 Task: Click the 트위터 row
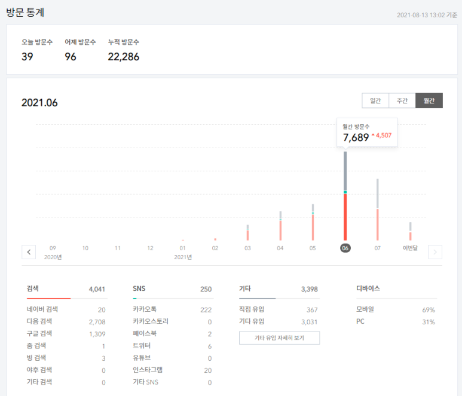172,346
